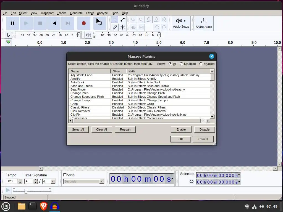Toggle the loop playback button
283x212 pixels.
99,23
